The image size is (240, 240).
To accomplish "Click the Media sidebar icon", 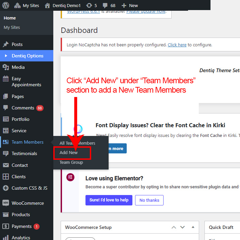I will click(6, 67).
